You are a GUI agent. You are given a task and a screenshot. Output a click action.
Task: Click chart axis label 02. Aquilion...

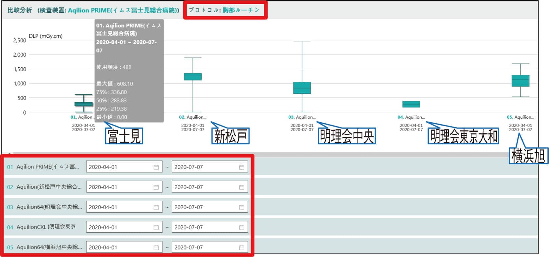point(193,117)
